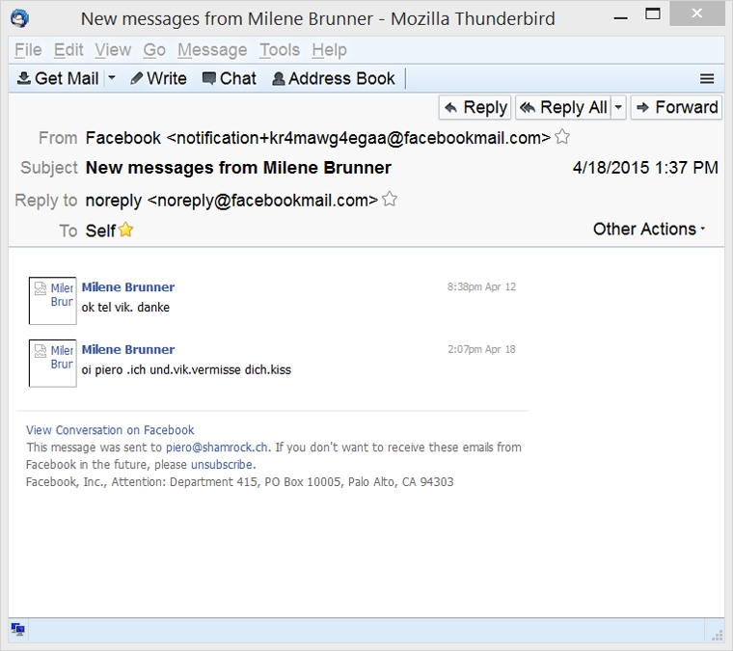Click Write to compose a message
This screenshot has width=733, height=651.
point(158,79)
